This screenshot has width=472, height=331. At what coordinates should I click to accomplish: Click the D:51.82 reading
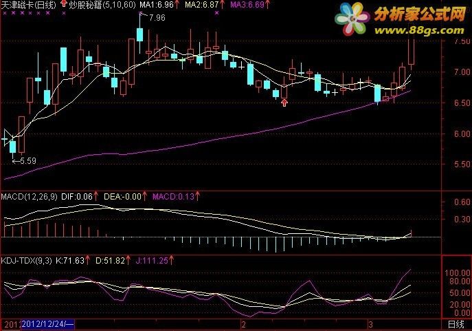110,260
